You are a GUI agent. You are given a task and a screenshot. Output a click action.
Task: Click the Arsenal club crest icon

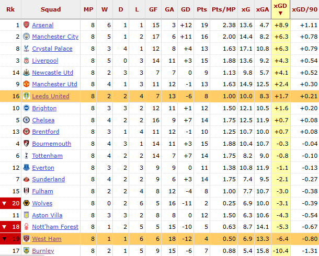tap(26, 25)
